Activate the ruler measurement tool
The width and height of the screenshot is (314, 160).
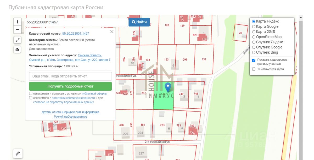[x=18, y=153]
